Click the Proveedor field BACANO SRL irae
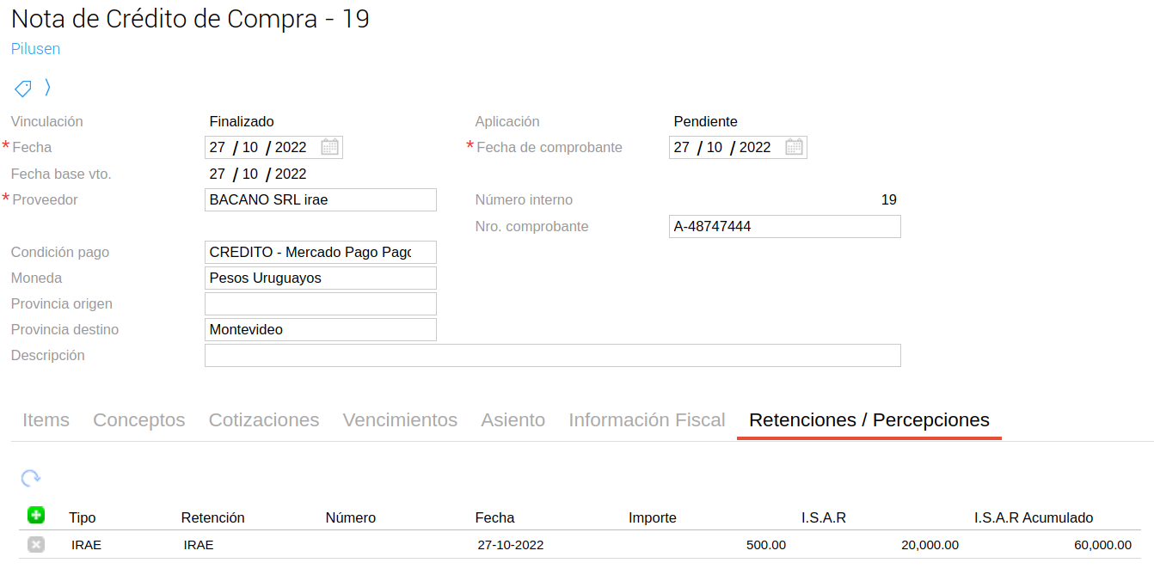This screenshot has width=1154, height=569. [321, 200]
